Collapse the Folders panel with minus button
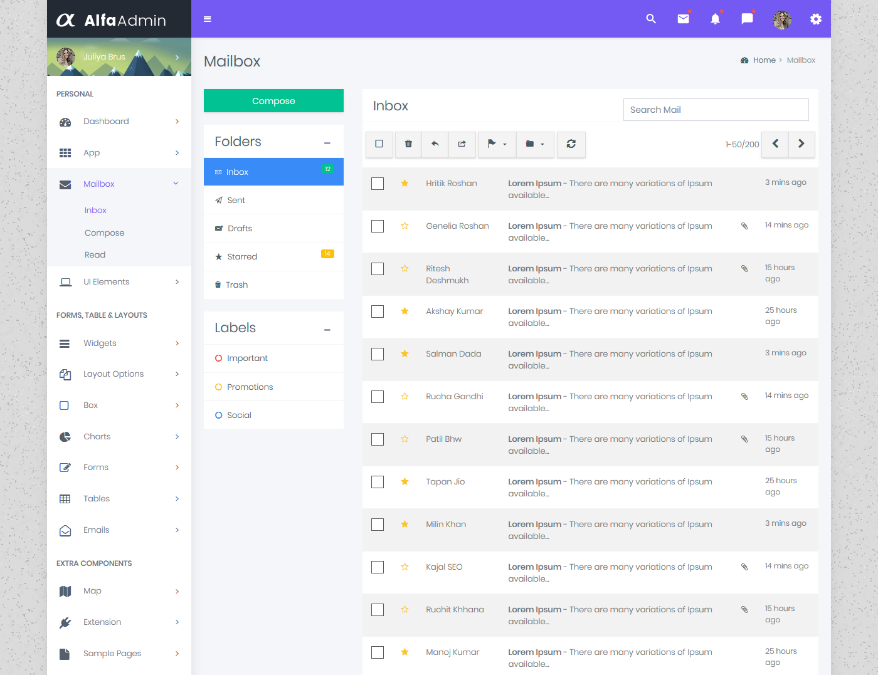 (x=327, y=143)
